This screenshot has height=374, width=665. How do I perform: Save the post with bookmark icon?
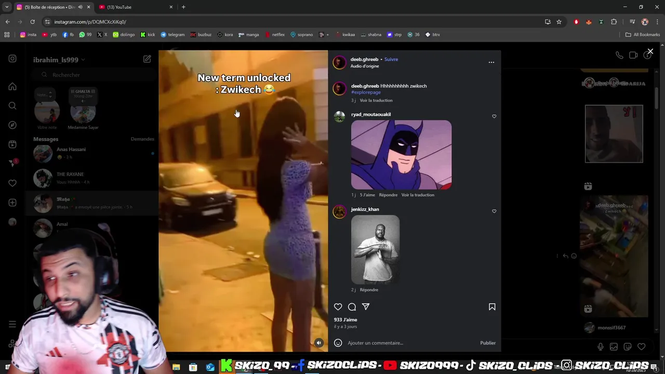pos(492,307)
